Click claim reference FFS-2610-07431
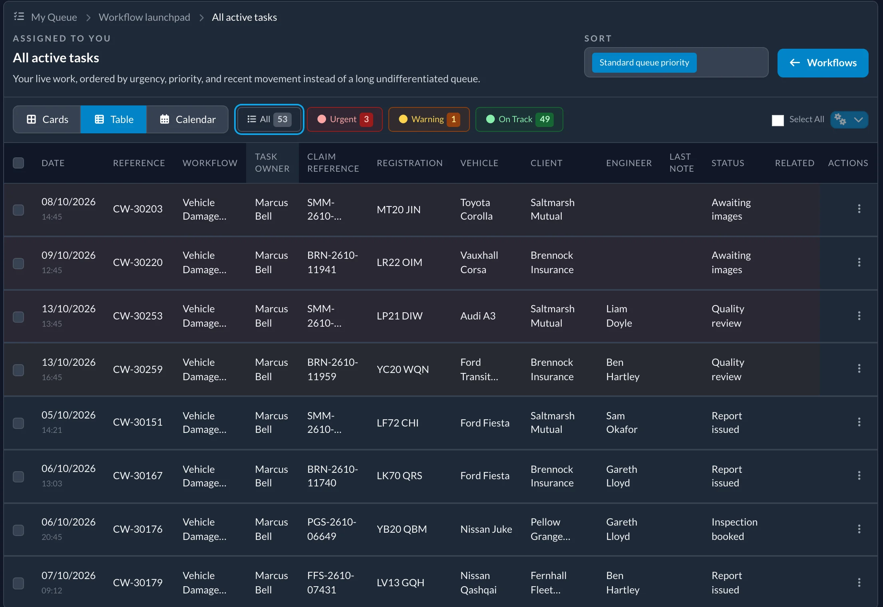883x607 pixels. (330, 583)
